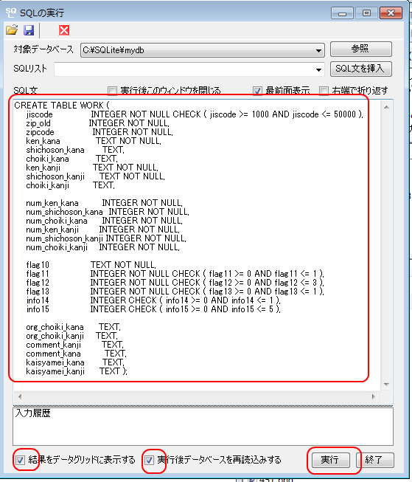412x482 pixels.
Task: Click 参照 browse button
Action: [360, 49]
